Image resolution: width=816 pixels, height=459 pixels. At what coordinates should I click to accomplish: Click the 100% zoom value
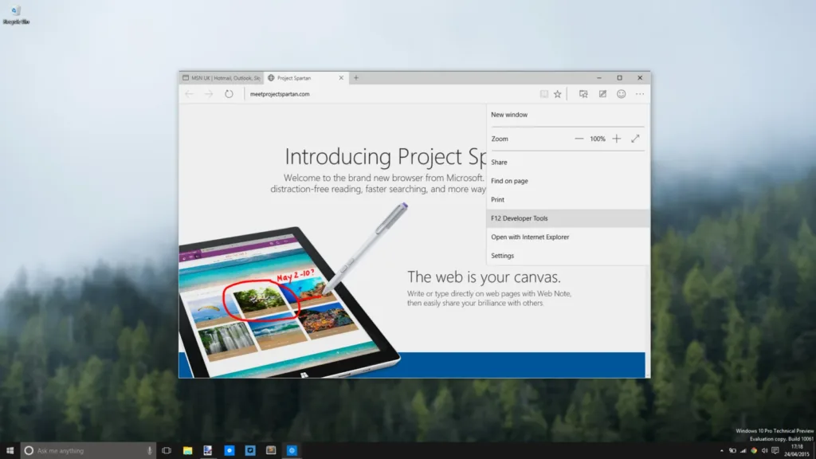(598, 139)
